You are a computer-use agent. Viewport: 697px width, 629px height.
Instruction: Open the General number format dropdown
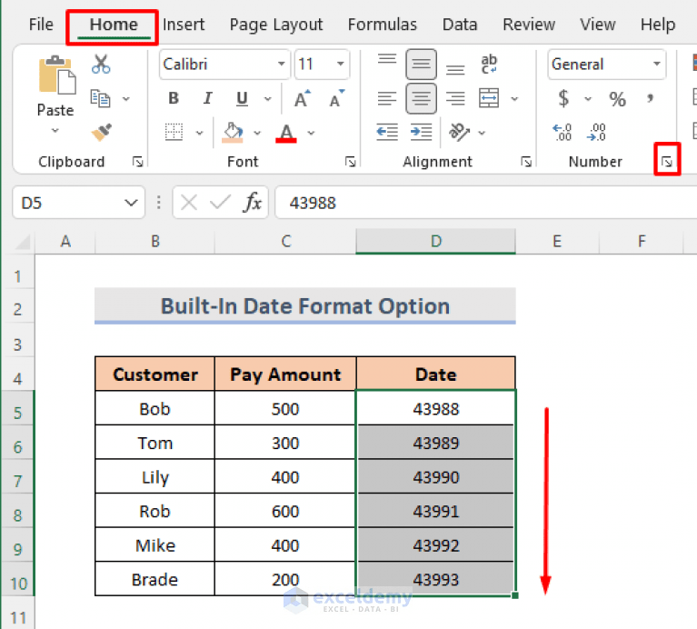(x=657, y=64)
